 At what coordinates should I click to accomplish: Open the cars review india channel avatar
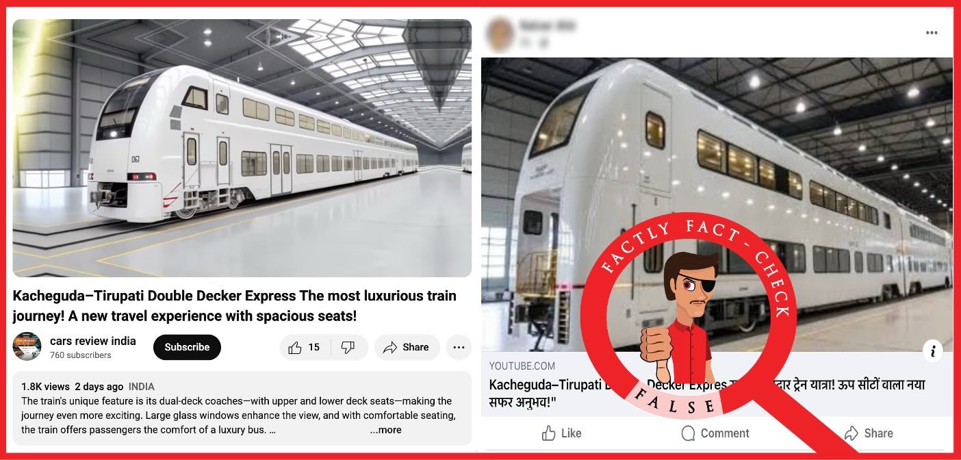coord(27,347)
